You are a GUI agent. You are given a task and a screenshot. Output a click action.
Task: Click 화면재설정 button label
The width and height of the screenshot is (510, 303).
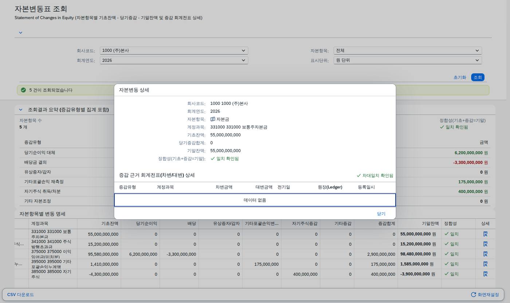click(x=488, y=295)
